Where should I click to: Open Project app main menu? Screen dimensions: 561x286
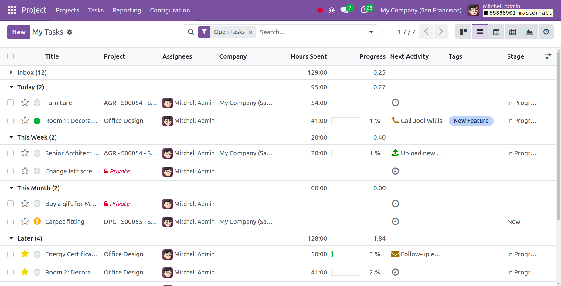click(x=34, y=10)
